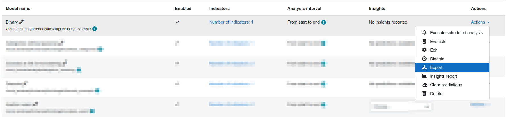
Task: Expand the Actions dropdown for Binary model
Action: (480, 22)
